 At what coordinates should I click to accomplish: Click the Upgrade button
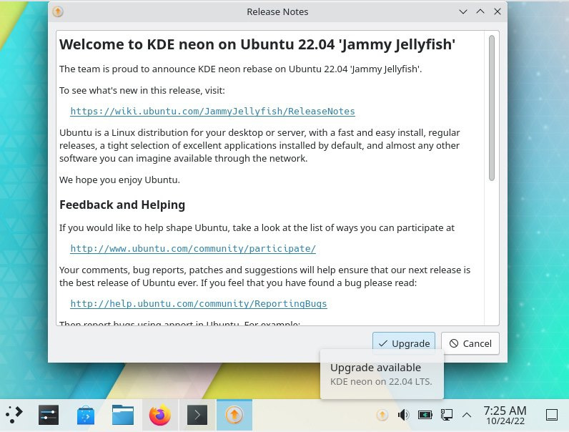click(404, 343)
